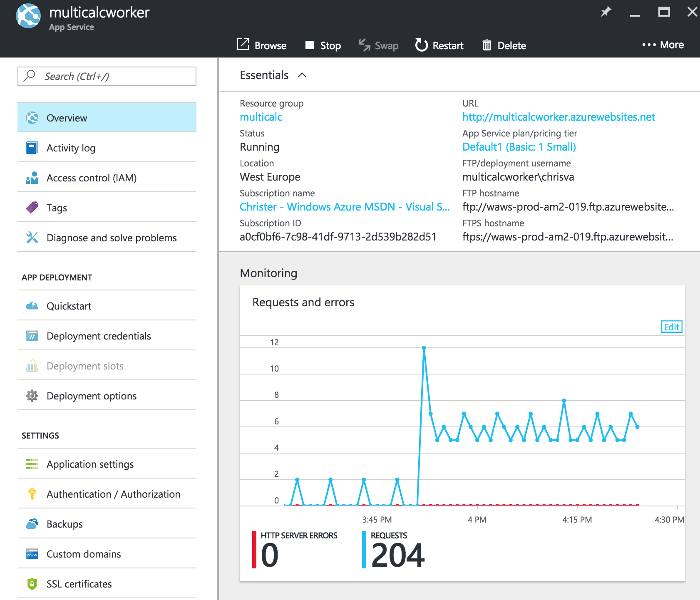This screenshot has width=700, height=600.
Task: Click the REQUESTS 204 metric
Action: [394, 550]
